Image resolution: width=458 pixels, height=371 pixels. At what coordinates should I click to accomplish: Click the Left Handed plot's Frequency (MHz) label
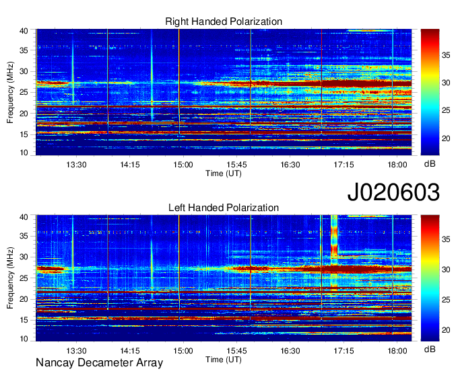[x=10, y=278]
